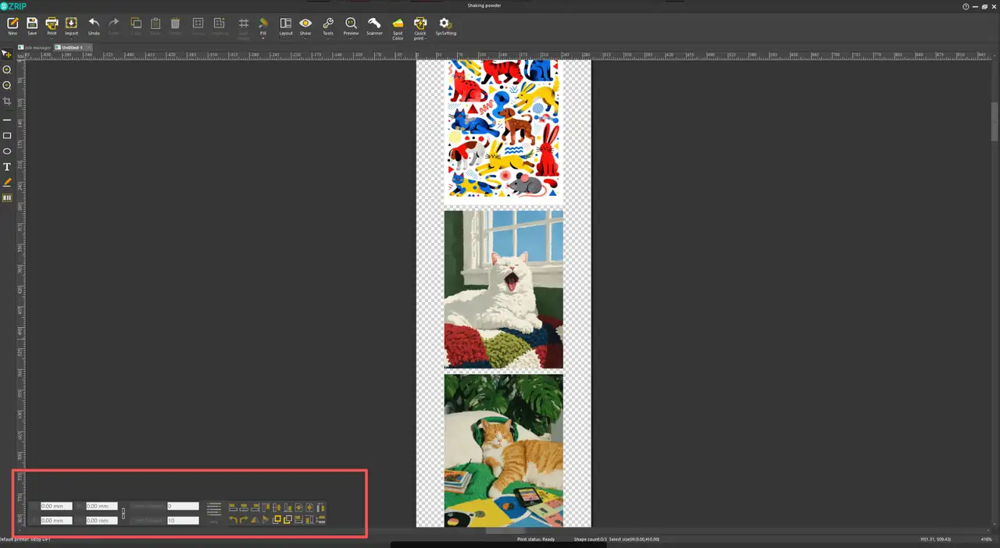The image size is (1000, 548).
Task: Click the columns tool in left toolbar
Action: (x=7, y=198)
